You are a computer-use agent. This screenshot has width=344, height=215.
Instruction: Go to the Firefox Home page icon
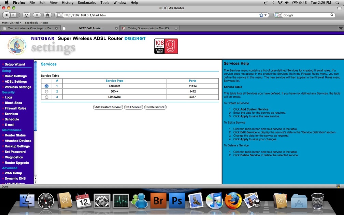coord(47,15)
